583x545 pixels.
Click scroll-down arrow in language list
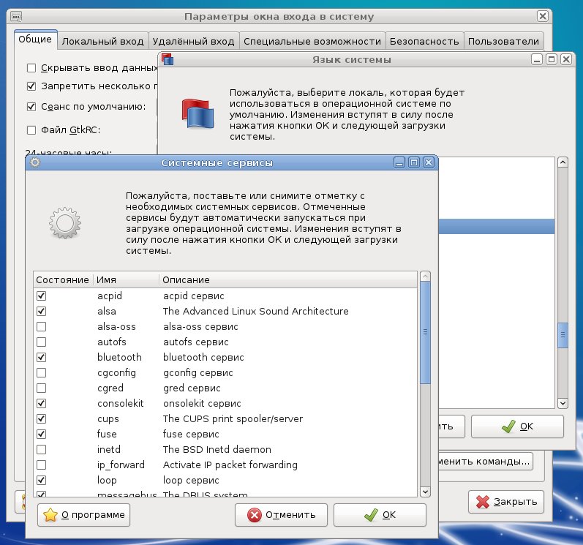click(563, 403)
